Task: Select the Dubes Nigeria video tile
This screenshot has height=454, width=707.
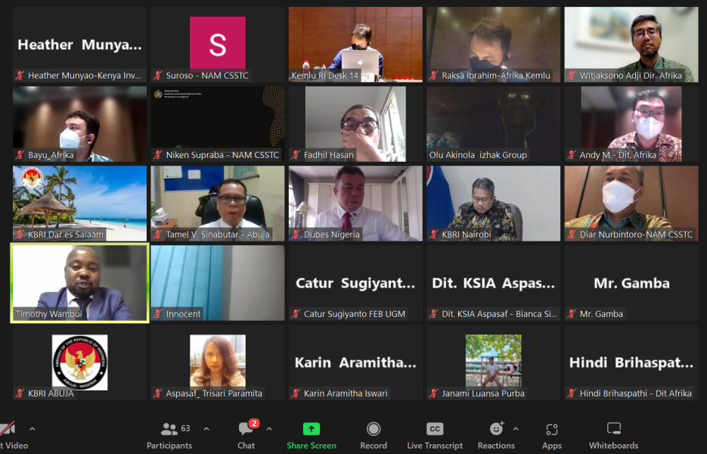Action: point(355,203)
